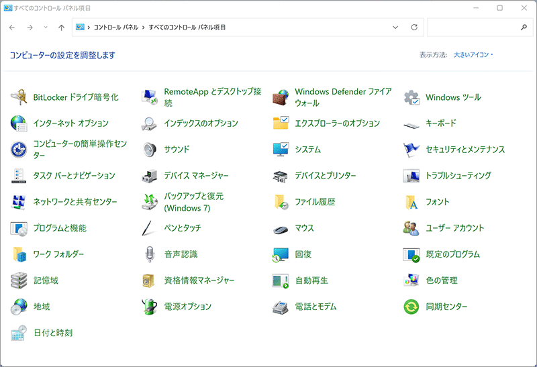Maximize the control panel window
Image resolution: width=537 pixels, height=367 pixels.
[x=499, y=8]
